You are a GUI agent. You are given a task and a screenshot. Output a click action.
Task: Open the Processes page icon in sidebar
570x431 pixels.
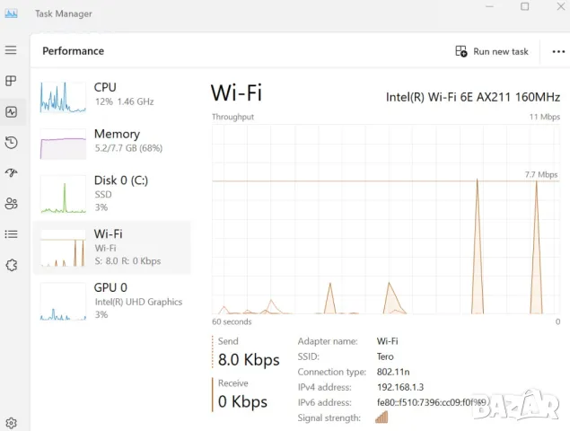tap(11, 81)
